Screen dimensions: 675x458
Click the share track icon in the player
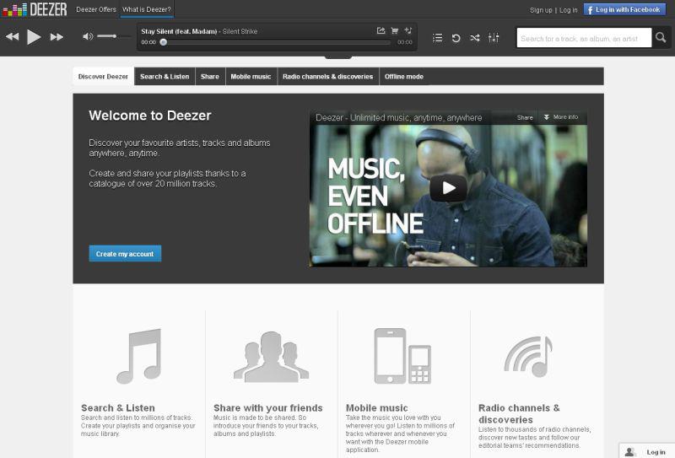coord(381,31)
